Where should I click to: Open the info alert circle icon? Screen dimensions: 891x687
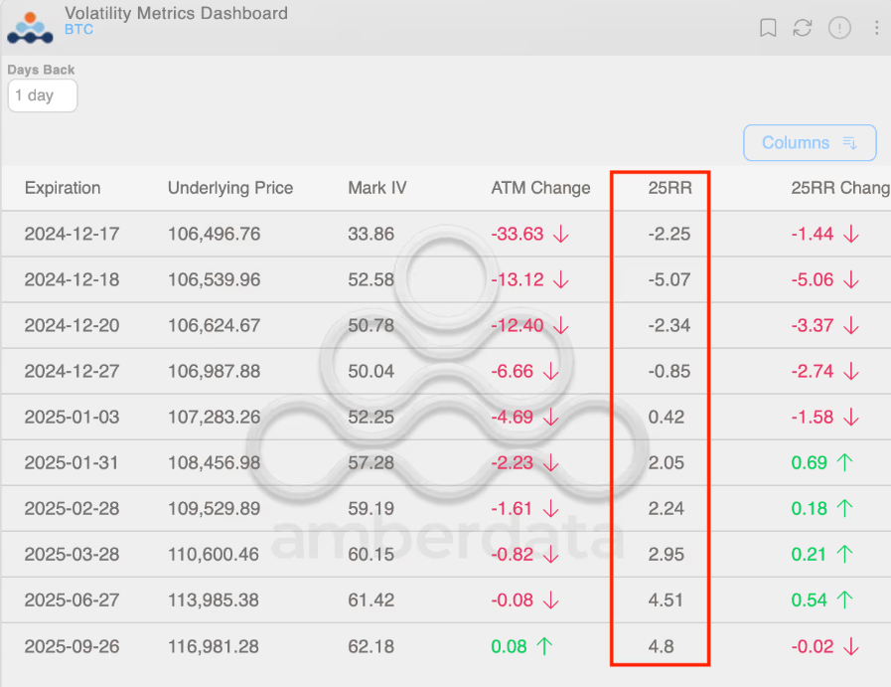click(839, 27)
